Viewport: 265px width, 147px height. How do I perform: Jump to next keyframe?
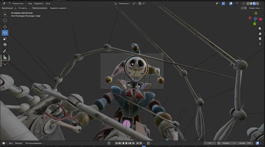click(130, 143)
